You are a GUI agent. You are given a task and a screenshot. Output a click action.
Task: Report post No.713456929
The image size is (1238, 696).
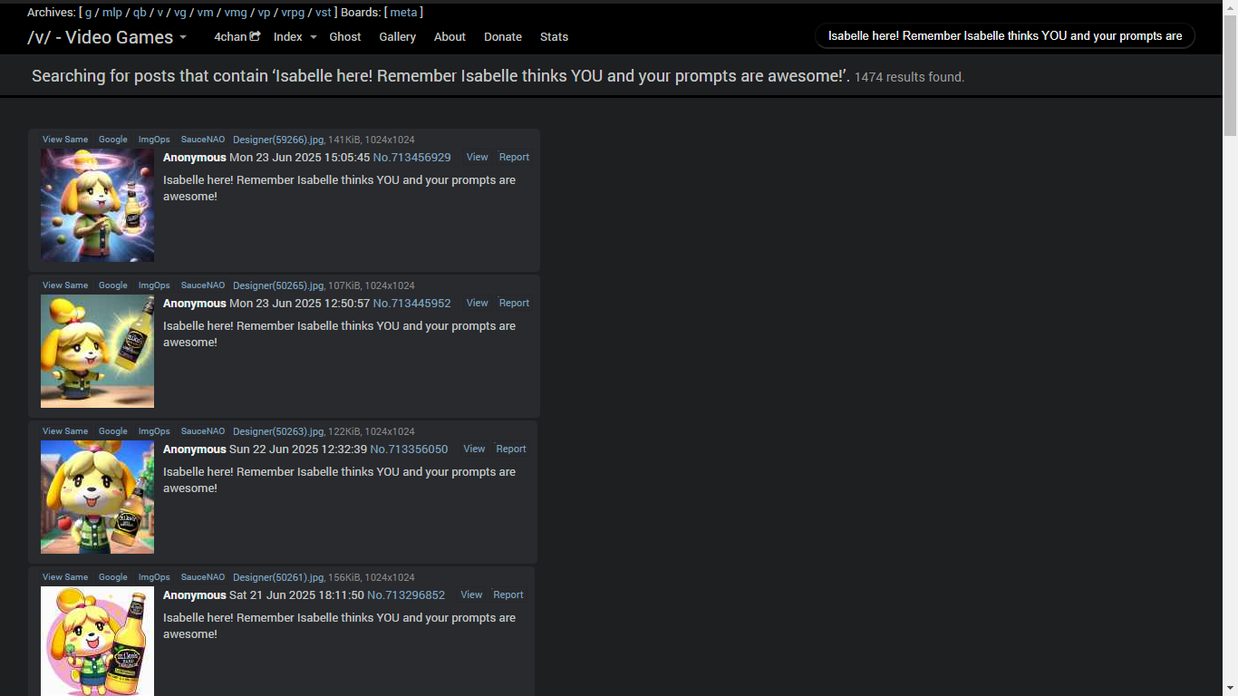(x=514, y=158)
